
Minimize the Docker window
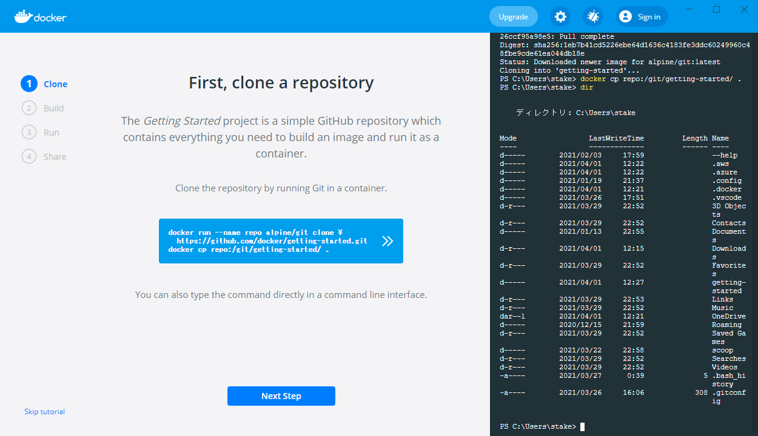[688, 9]
